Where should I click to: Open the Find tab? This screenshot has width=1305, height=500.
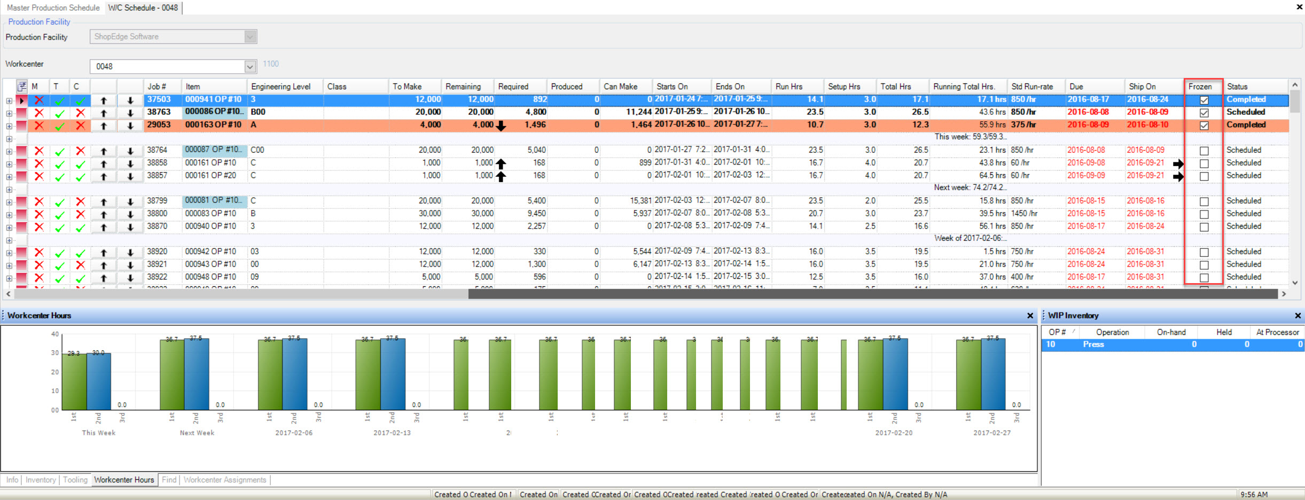[x=169, y=480]
